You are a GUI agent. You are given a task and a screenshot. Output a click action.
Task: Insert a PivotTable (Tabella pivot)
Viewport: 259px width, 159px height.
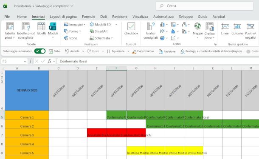click(x=10, y=31)
